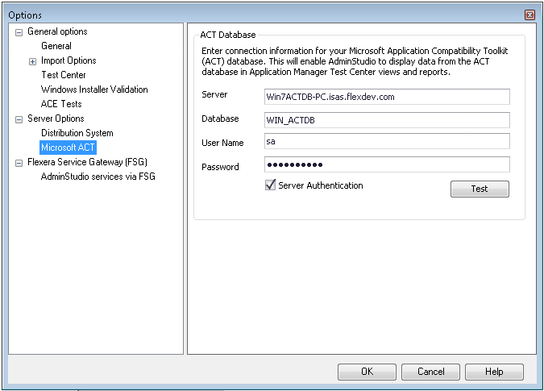Close the Options dialog window
The height and width of the screenshot is (391, 544).
pyautogui.click(x=529, y=15)
